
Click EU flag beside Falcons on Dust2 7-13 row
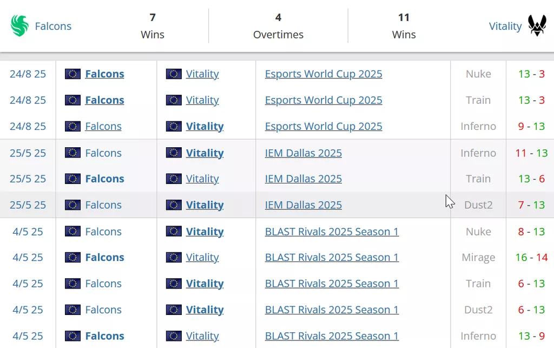[72, 205]
